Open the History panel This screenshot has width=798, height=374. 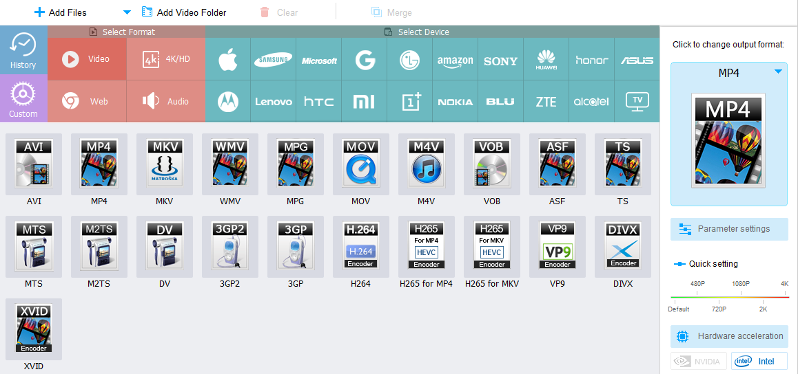point(23,49)
